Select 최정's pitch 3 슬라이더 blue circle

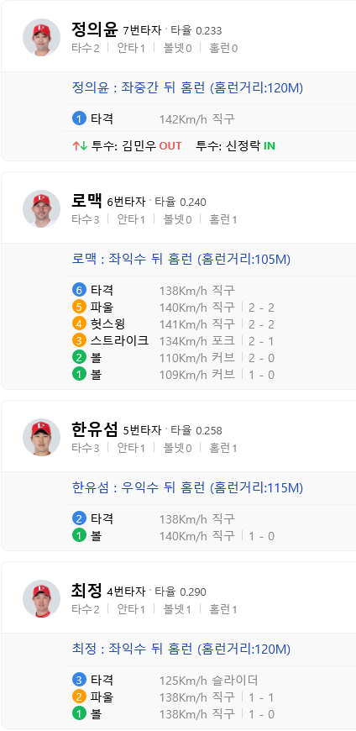tap(79, 680)
